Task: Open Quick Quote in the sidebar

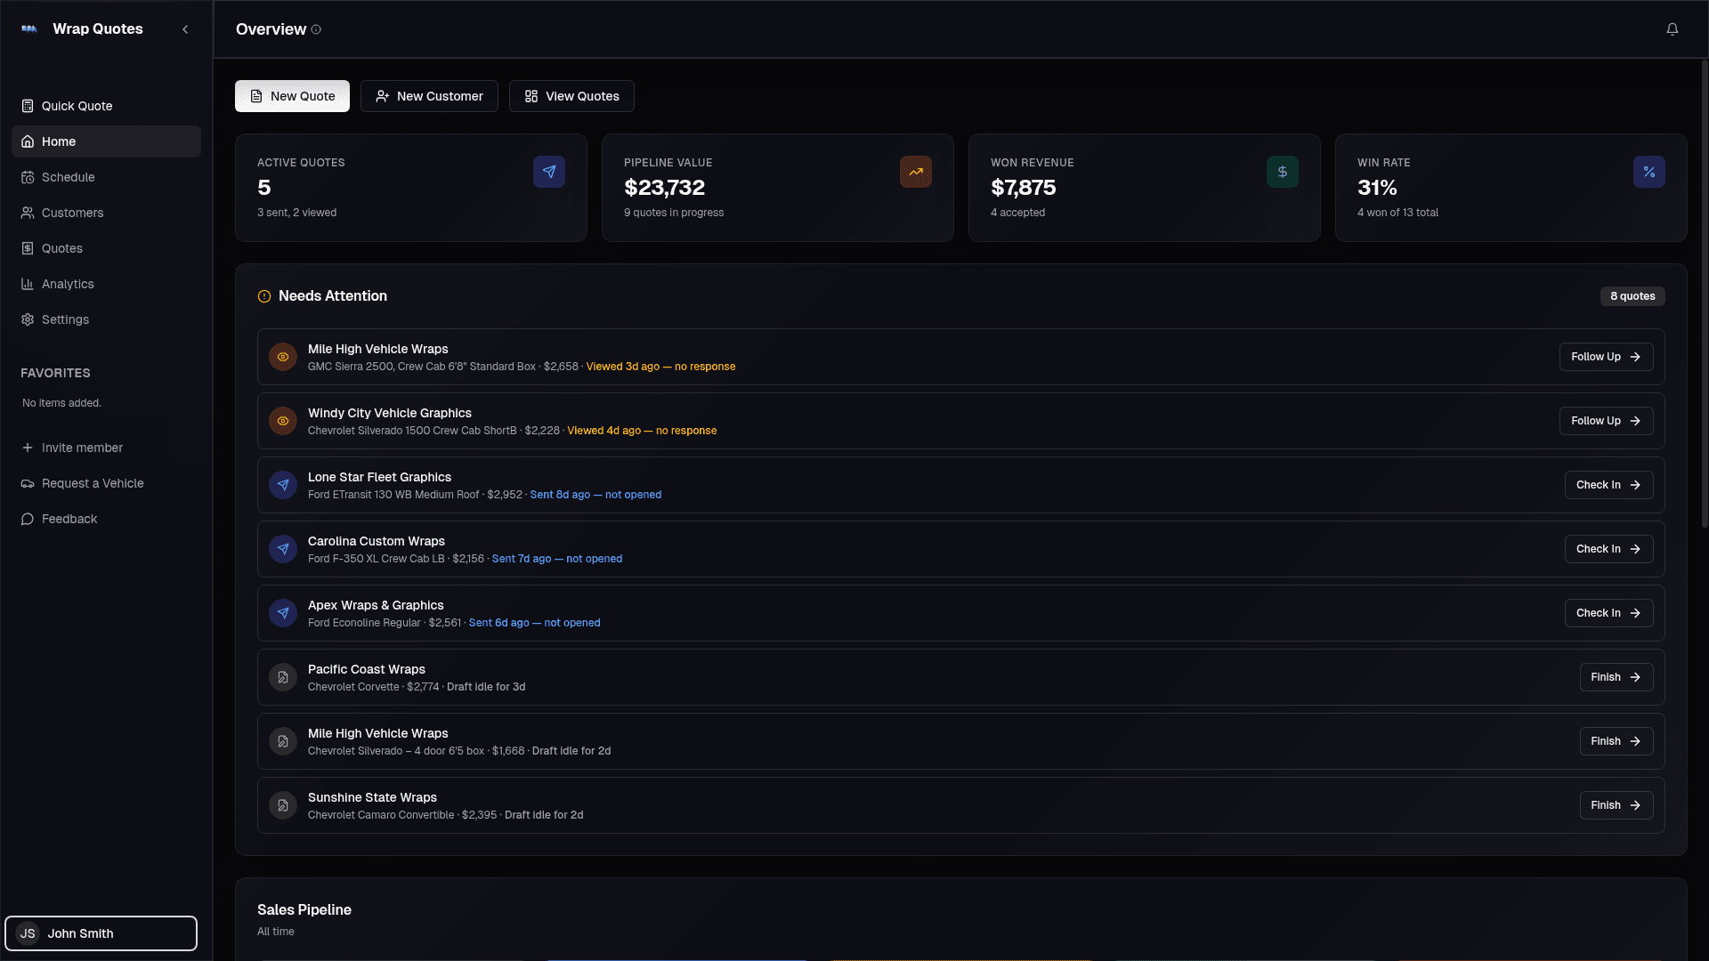Action: (77, 106)
